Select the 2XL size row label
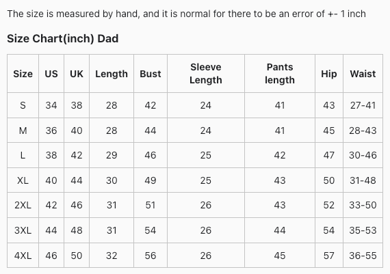Viewport: 390px width, 274px height. (23, 205)
